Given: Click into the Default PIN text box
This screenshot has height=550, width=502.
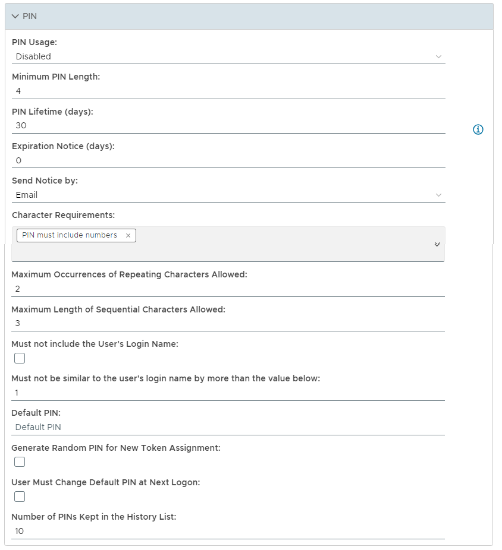Looking at the screenshot, I should click(x=228, y=427).
